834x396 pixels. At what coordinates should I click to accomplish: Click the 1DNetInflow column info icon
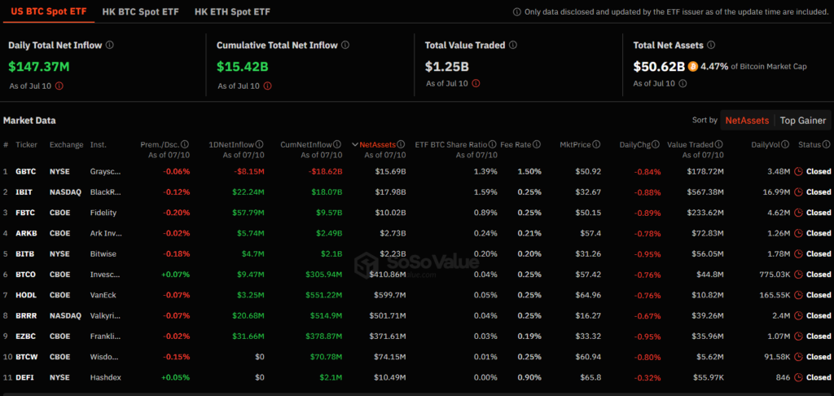(259, 144)
